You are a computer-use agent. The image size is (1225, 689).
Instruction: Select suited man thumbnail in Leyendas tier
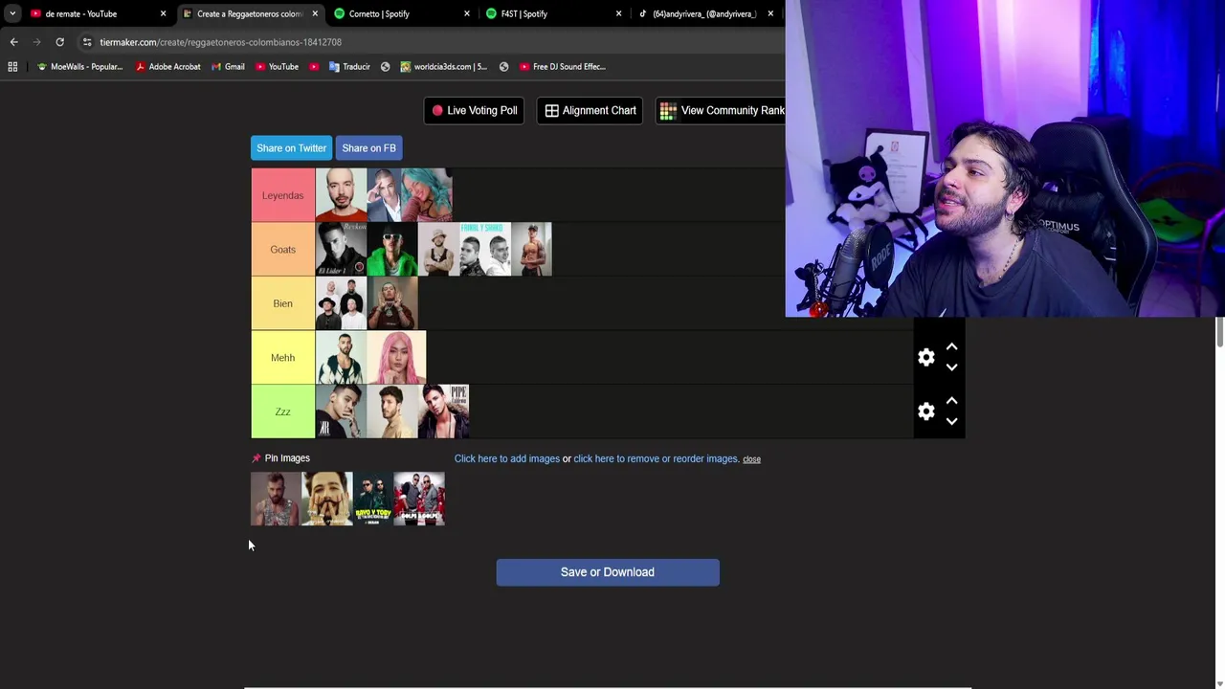tap(384, 195)
